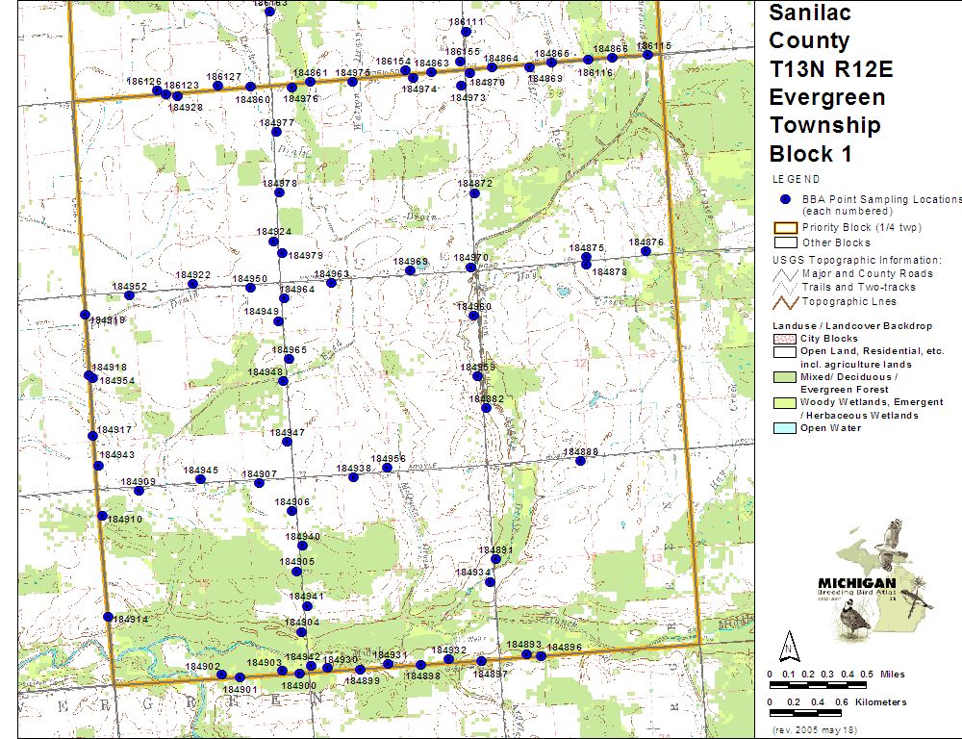Select sampling point 186115 on the map
This screenshot has height=739, width=962.
click(x=648, y=55)
